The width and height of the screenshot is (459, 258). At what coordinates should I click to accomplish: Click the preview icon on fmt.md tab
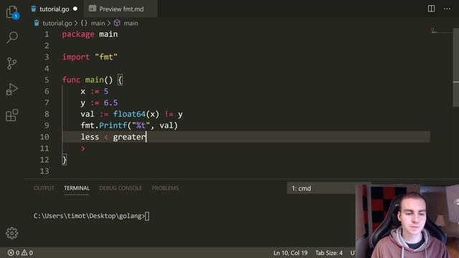click(93, 9)
